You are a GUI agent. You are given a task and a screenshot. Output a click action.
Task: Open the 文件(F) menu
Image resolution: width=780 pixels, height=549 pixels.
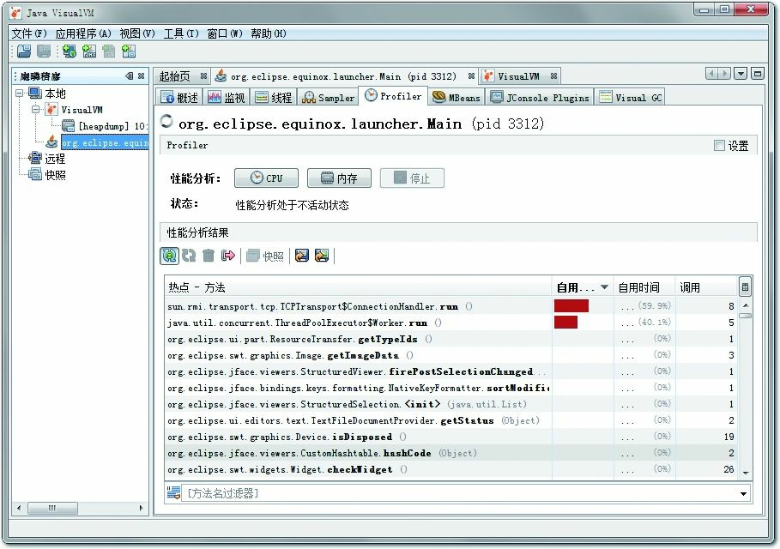(29, 33)
